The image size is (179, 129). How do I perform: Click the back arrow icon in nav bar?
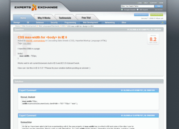pos(163,23)
